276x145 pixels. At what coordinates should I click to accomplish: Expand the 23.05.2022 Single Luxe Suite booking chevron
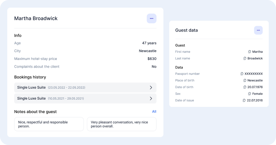tap(151, 88)
